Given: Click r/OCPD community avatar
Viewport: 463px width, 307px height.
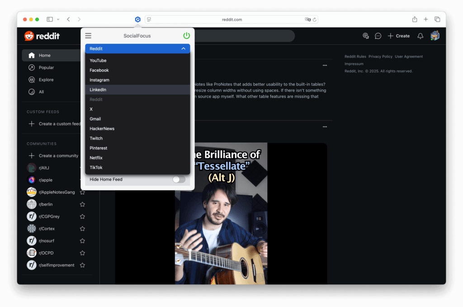Looking at the screenshot, I should [x=32, y=253].
